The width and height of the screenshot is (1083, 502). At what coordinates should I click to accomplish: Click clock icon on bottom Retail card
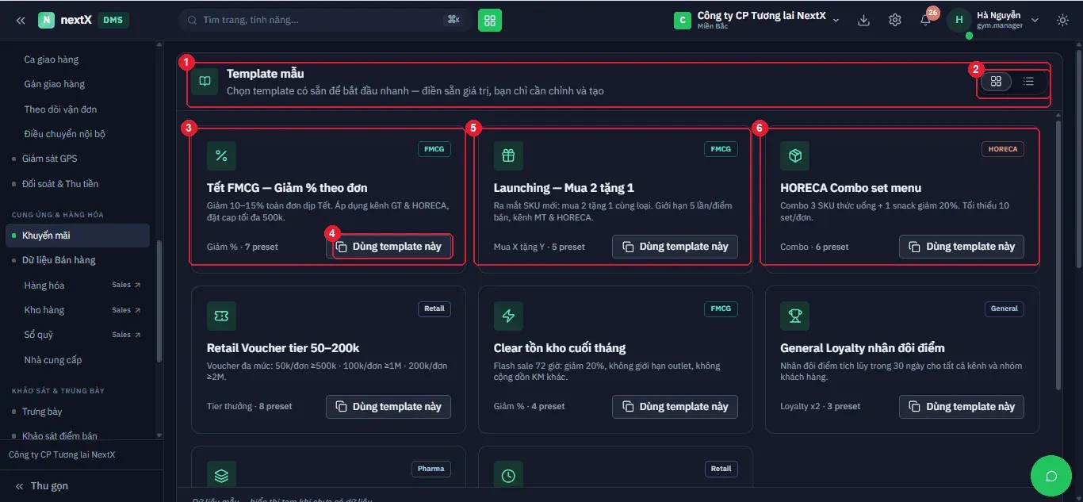(508, 476)
